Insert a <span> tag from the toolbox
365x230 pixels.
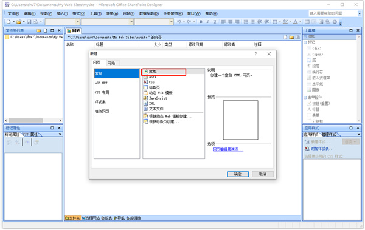click(315, 54)
